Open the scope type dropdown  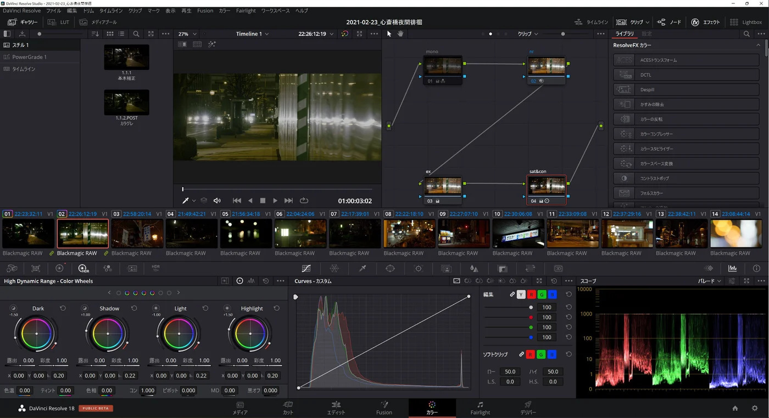(x=710, y=281)
